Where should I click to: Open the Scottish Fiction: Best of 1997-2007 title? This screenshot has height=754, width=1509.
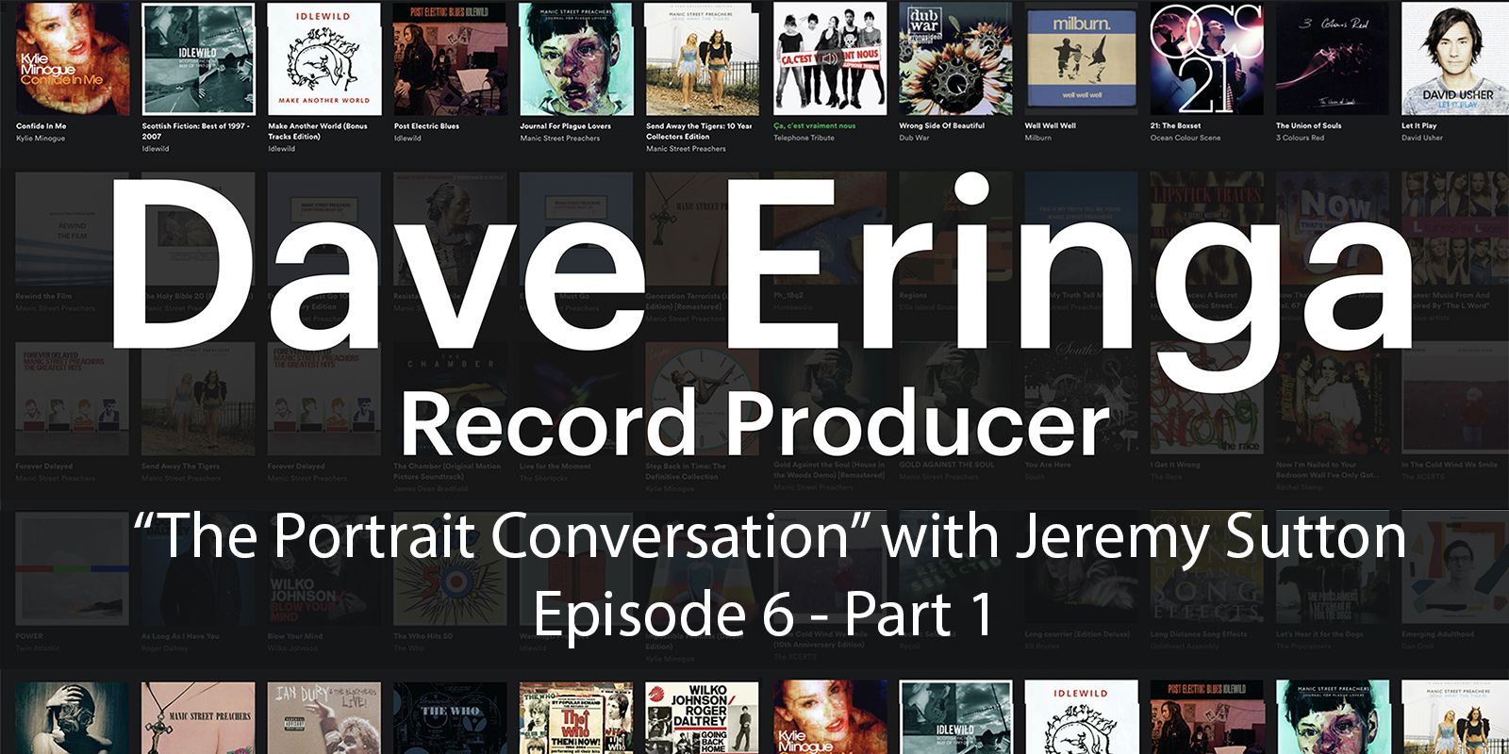pos(195,131)
